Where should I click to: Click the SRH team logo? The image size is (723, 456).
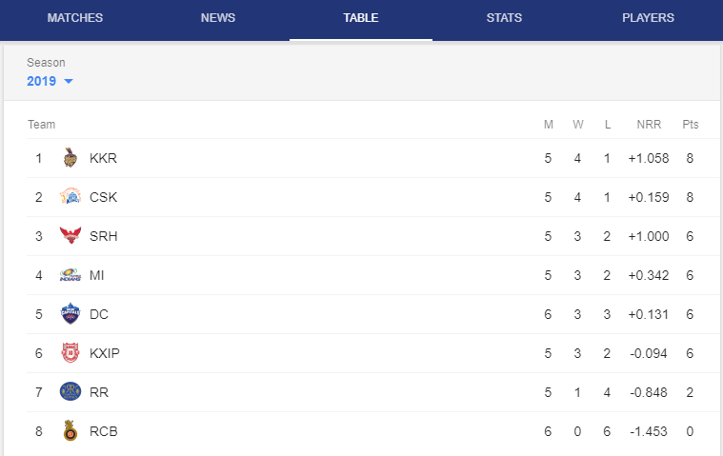coord(70,235)
